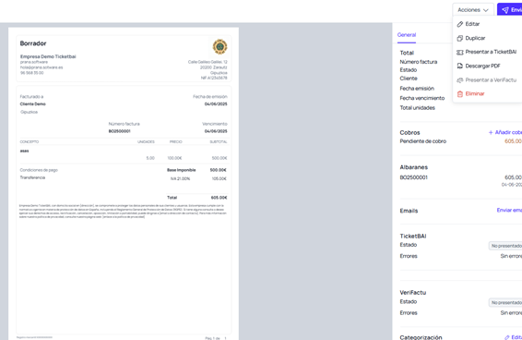Open the Enviar email link
This screenshot has width=522, height=340.
pos(509,211)
